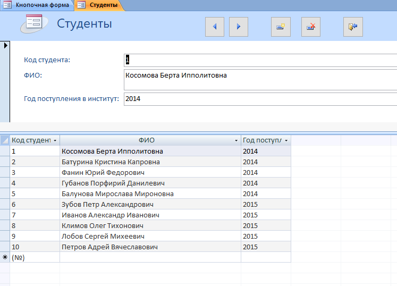397x286 pixels.
Task: Click student code cell 7
Action: (x=35, y=215)
